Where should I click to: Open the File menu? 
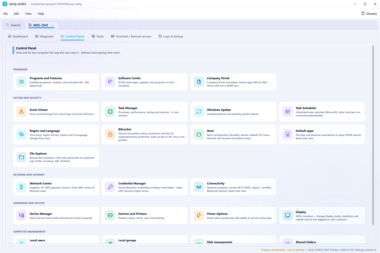click(x=5, y=14)
